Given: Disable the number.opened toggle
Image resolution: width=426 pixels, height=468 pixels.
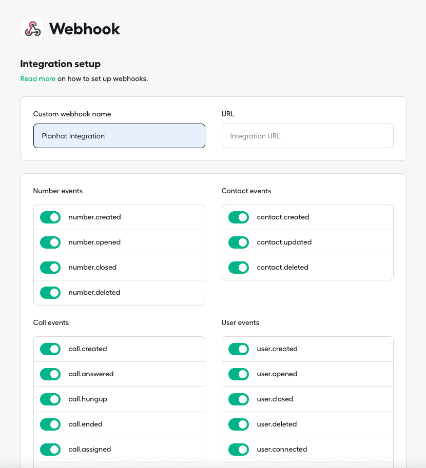Looking at the screenshot, I should click(x=50, y=242).
